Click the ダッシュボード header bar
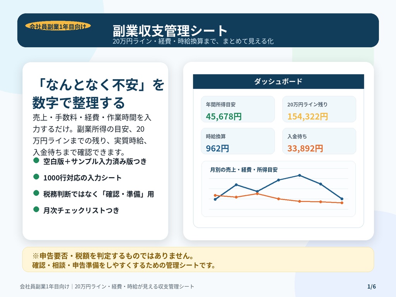396x297 pixels. (278, 81)
